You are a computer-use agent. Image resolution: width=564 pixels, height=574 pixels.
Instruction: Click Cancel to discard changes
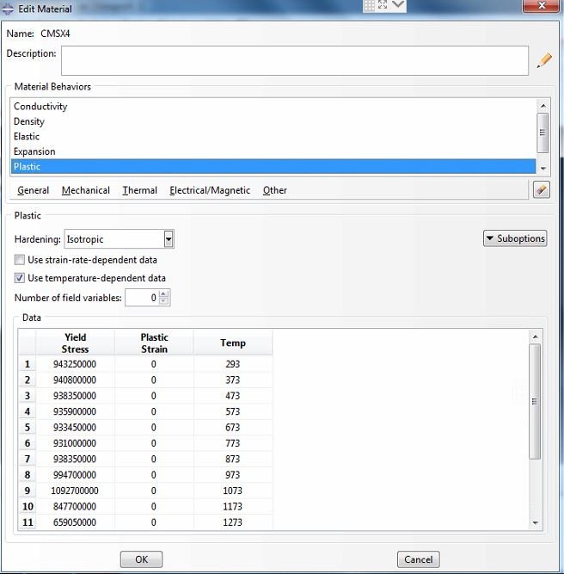419,559
